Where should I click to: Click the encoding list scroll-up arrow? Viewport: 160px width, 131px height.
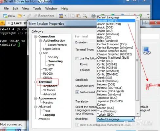(x=138, y=18)
